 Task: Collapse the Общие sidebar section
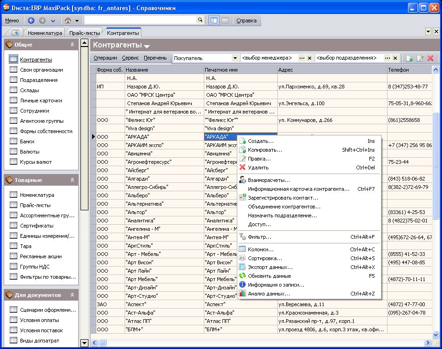72,45
